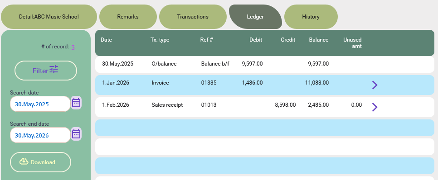Open the Filter options button
438x180 pixels.
pos(45,71)
